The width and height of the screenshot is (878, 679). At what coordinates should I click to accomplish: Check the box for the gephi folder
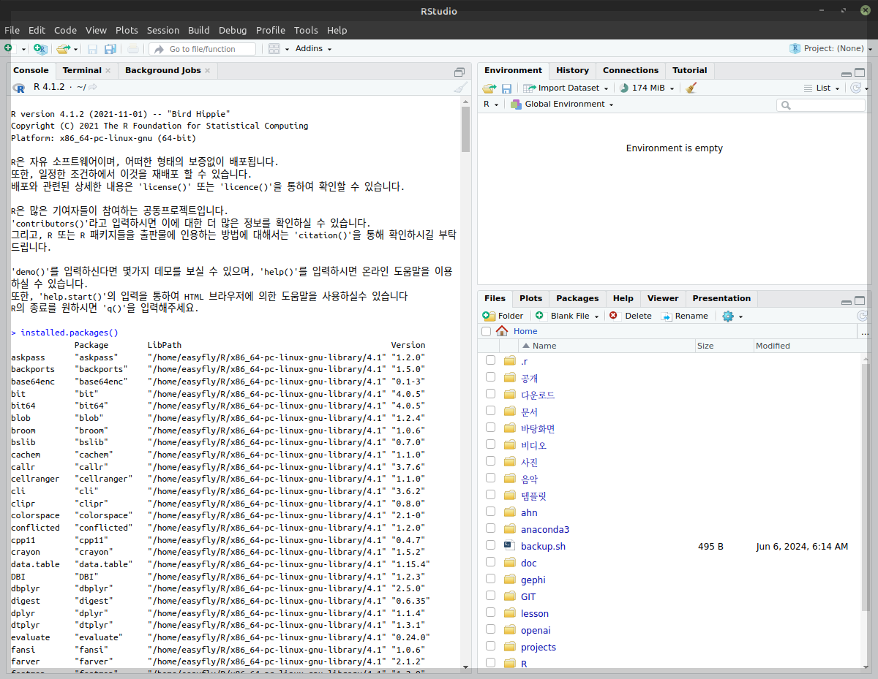click(490, 579)
